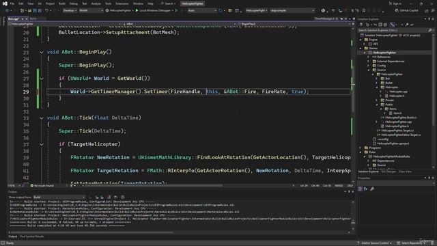Start debugging with the green play arrow
This screenshot has height=246, width=437.
coord(137,10)
